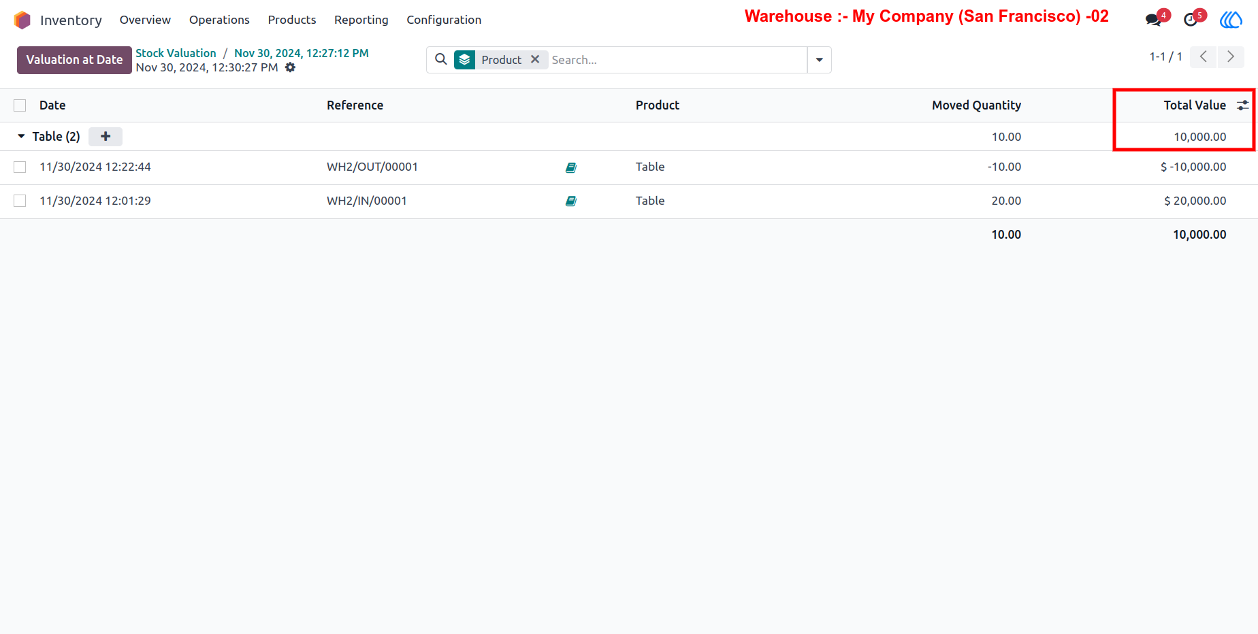
Task: Add a record to the Table group
Action: 106,137
